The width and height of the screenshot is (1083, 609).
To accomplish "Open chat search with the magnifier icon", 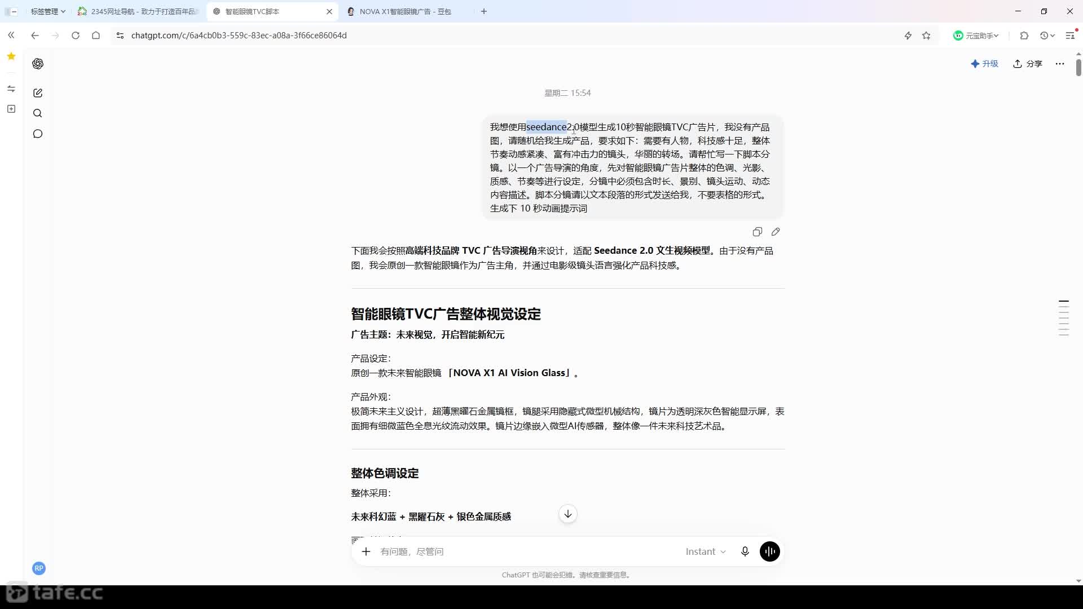I will pos(38,113).
